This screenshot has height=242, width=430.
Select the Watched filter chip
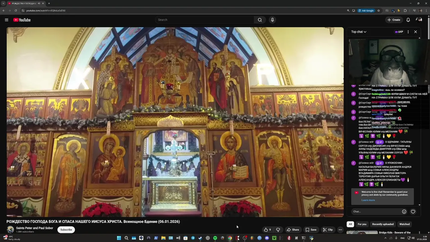pos(404,224)
